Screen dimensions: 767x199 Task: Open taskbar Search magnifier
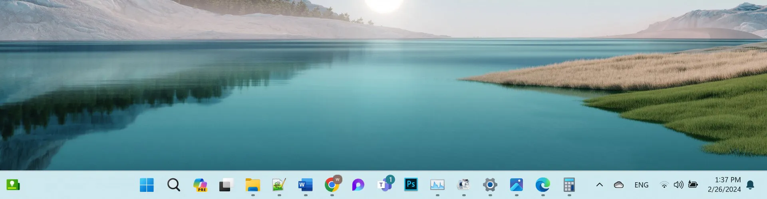point(173,185)
